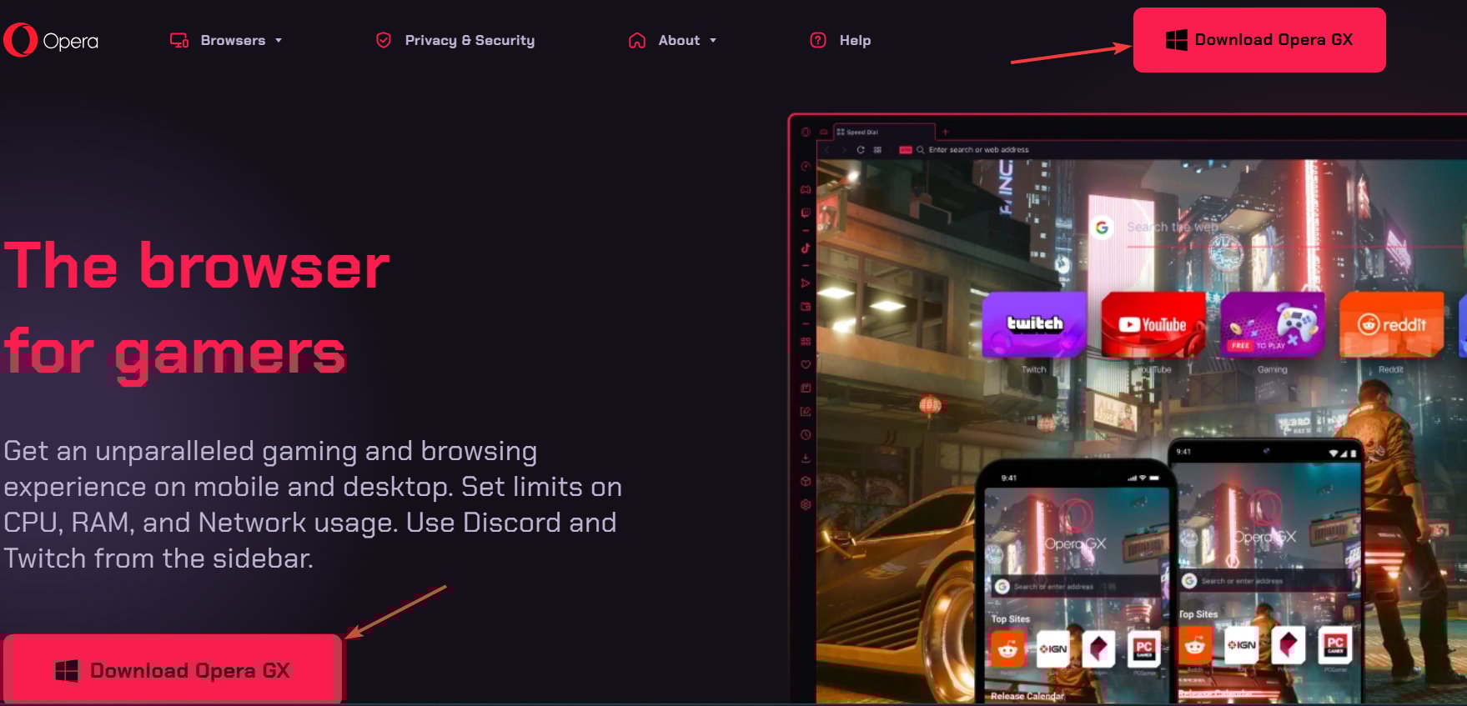Select the Speed Dial tab in preview browser
Screen dimensions: 1467x706
884,132
